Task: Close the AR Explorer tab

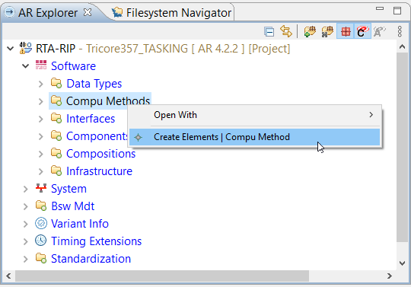Action: (x=88, y=12)
